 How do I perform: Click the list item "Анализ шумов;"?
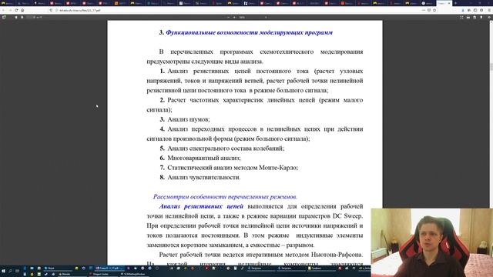point(188,119)
